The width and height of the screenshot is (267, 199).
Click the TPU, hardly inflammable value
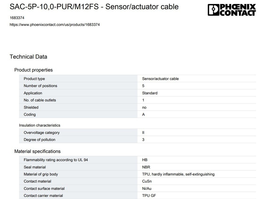click(178, 174)
